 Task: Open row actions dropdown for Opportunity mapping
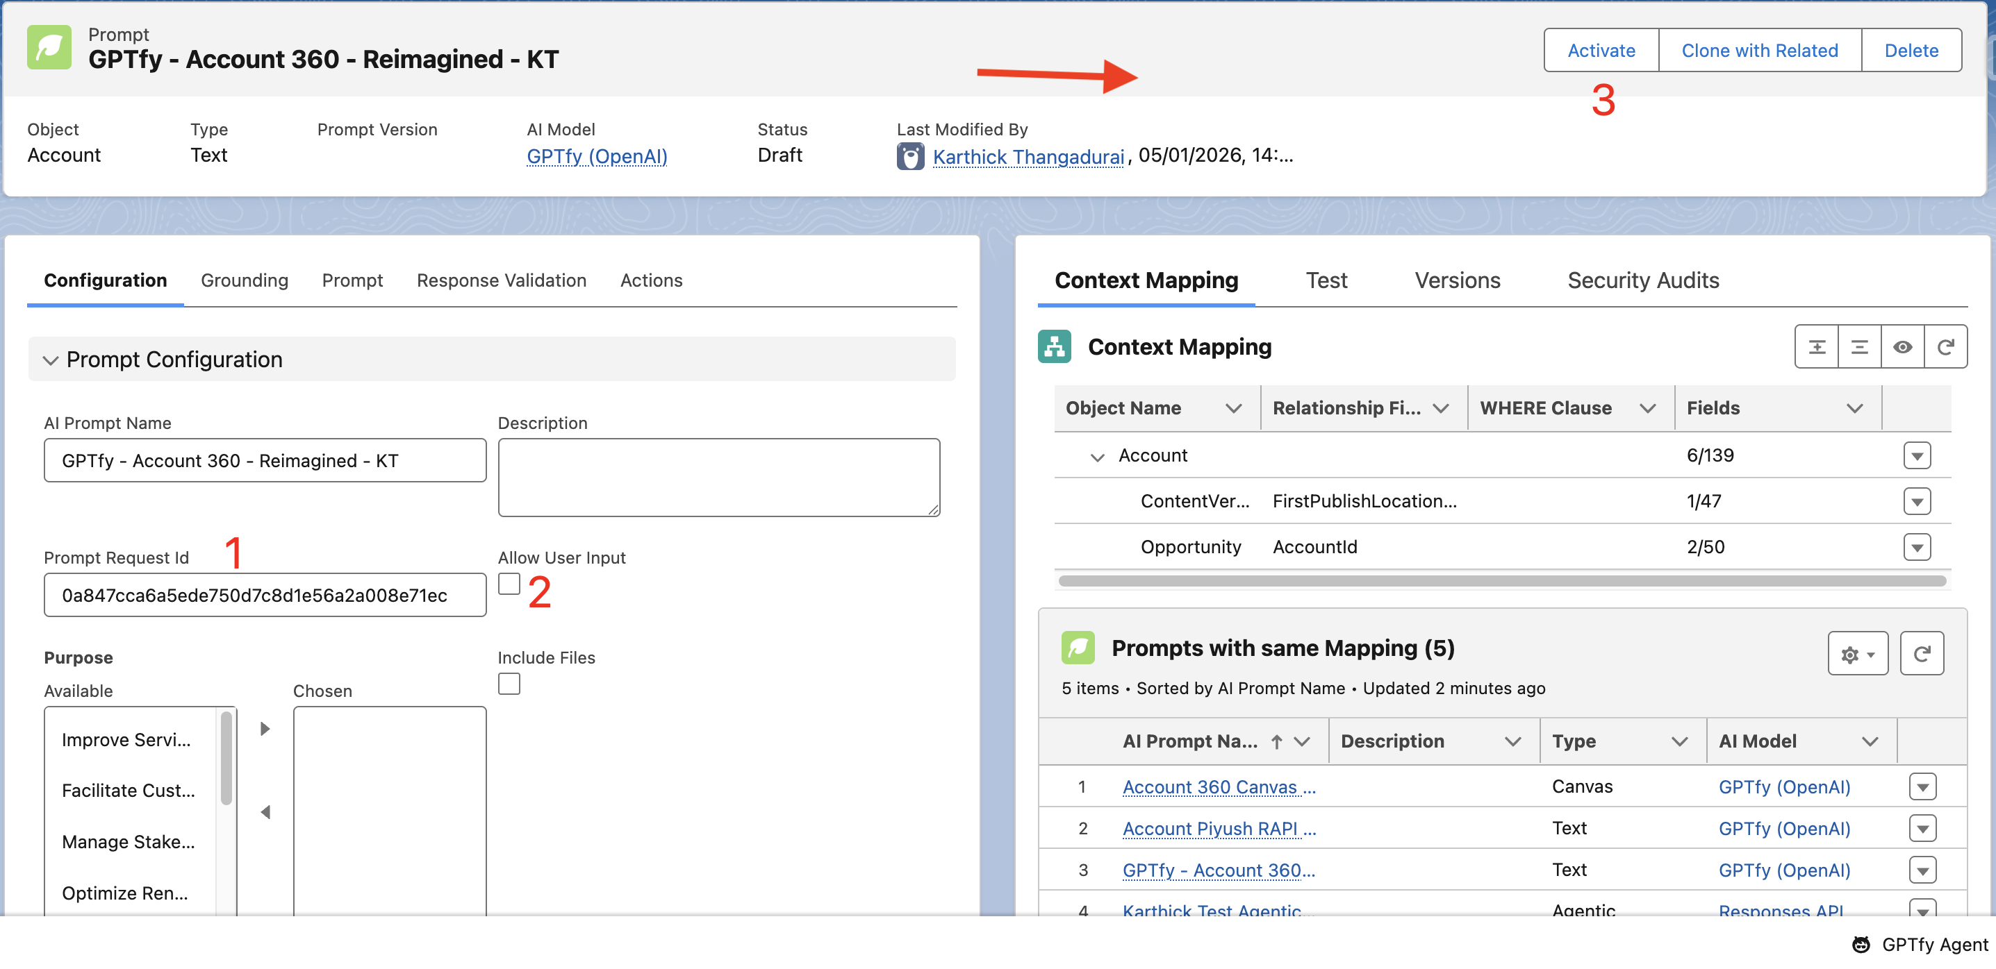coord(1916,547)
